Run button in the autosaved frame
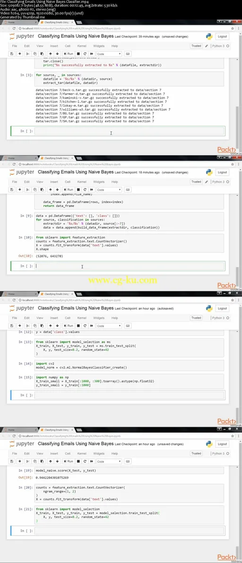This screenshot has height=563, width=242. click(68, 326)
